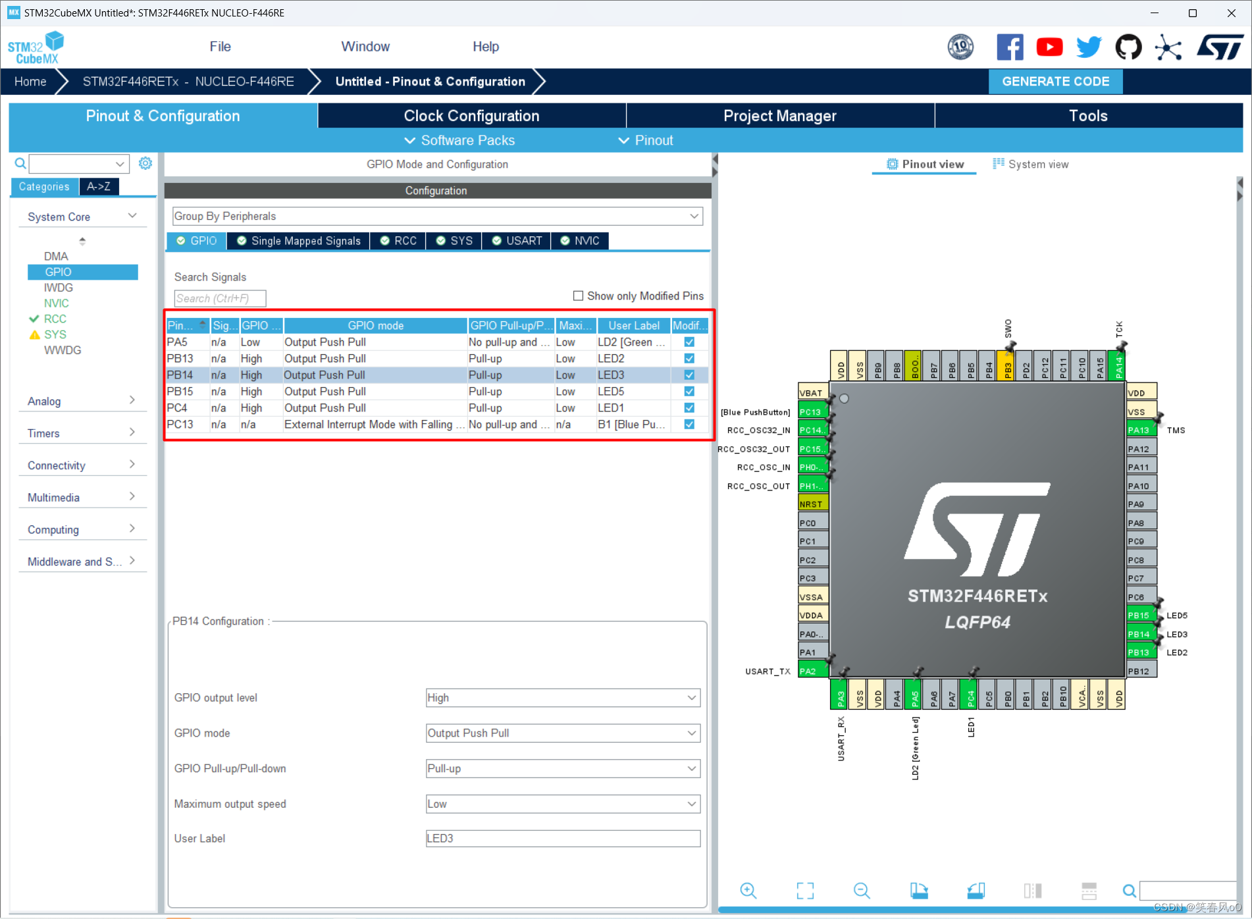Viewport: 1252px width, 919px height.
Task: Open the GPIO output level dropdown
Action: tap(563, 698)
